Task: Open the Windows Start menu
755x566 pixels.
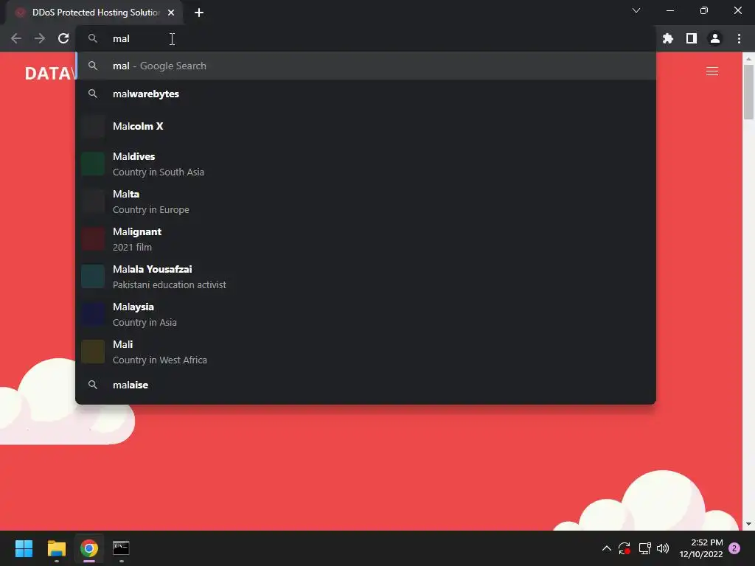Action: tap(24, 548)
